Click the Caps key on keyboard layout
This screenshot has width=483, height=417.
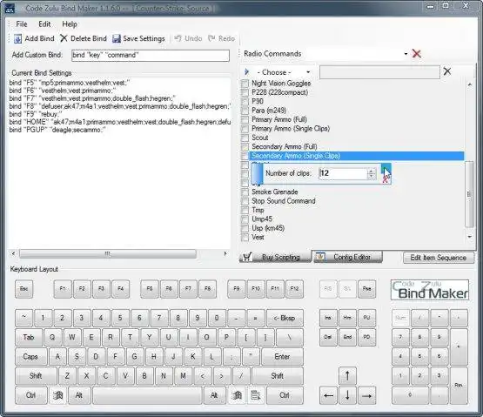30,356
